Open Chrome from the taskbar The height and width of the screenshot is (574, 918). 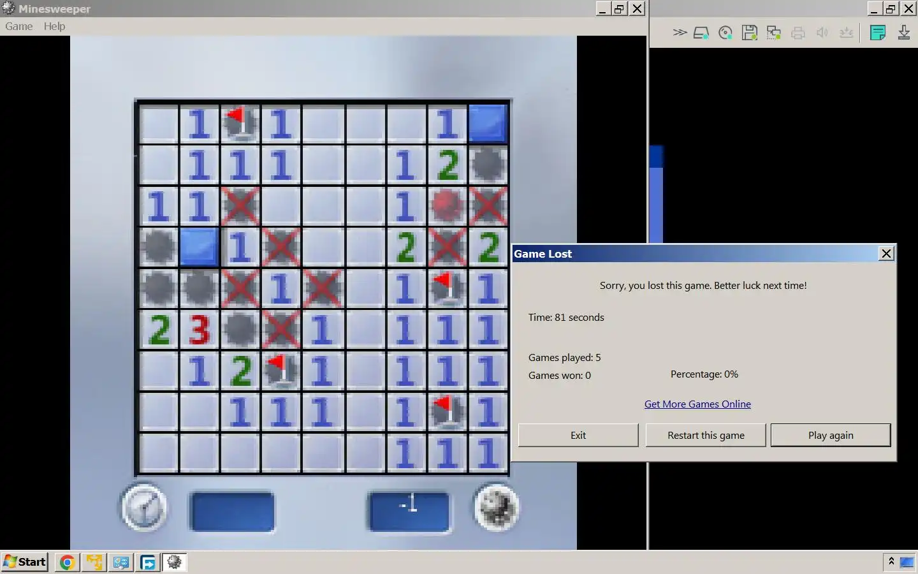pos(67,562)
